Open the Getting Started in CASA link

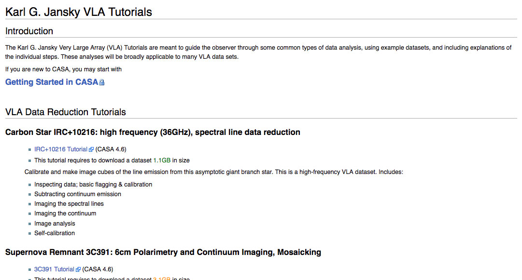click(x=51, y=82)
